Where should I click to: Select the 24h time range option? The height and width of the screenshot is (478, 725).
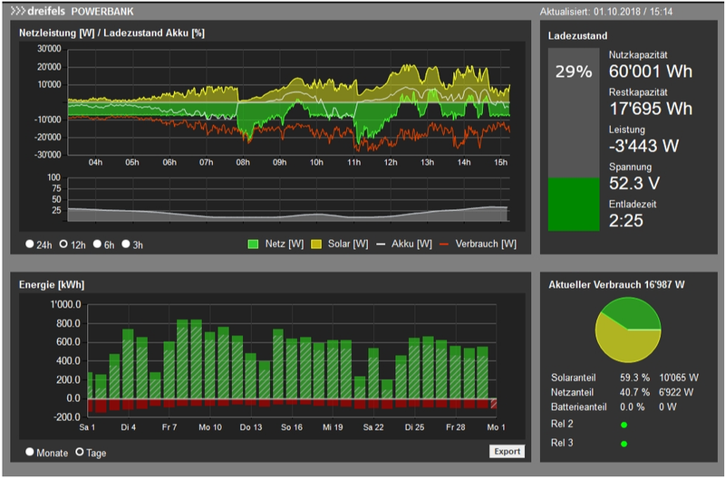(30, 244)
